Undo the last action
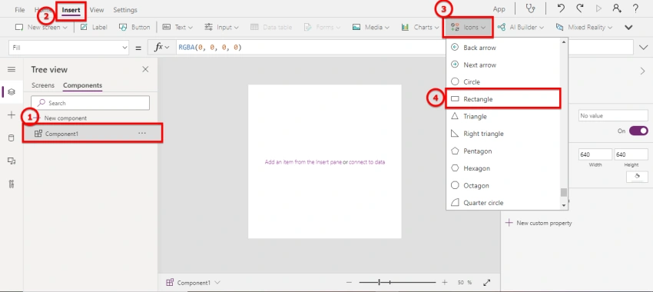 point(561,8)
